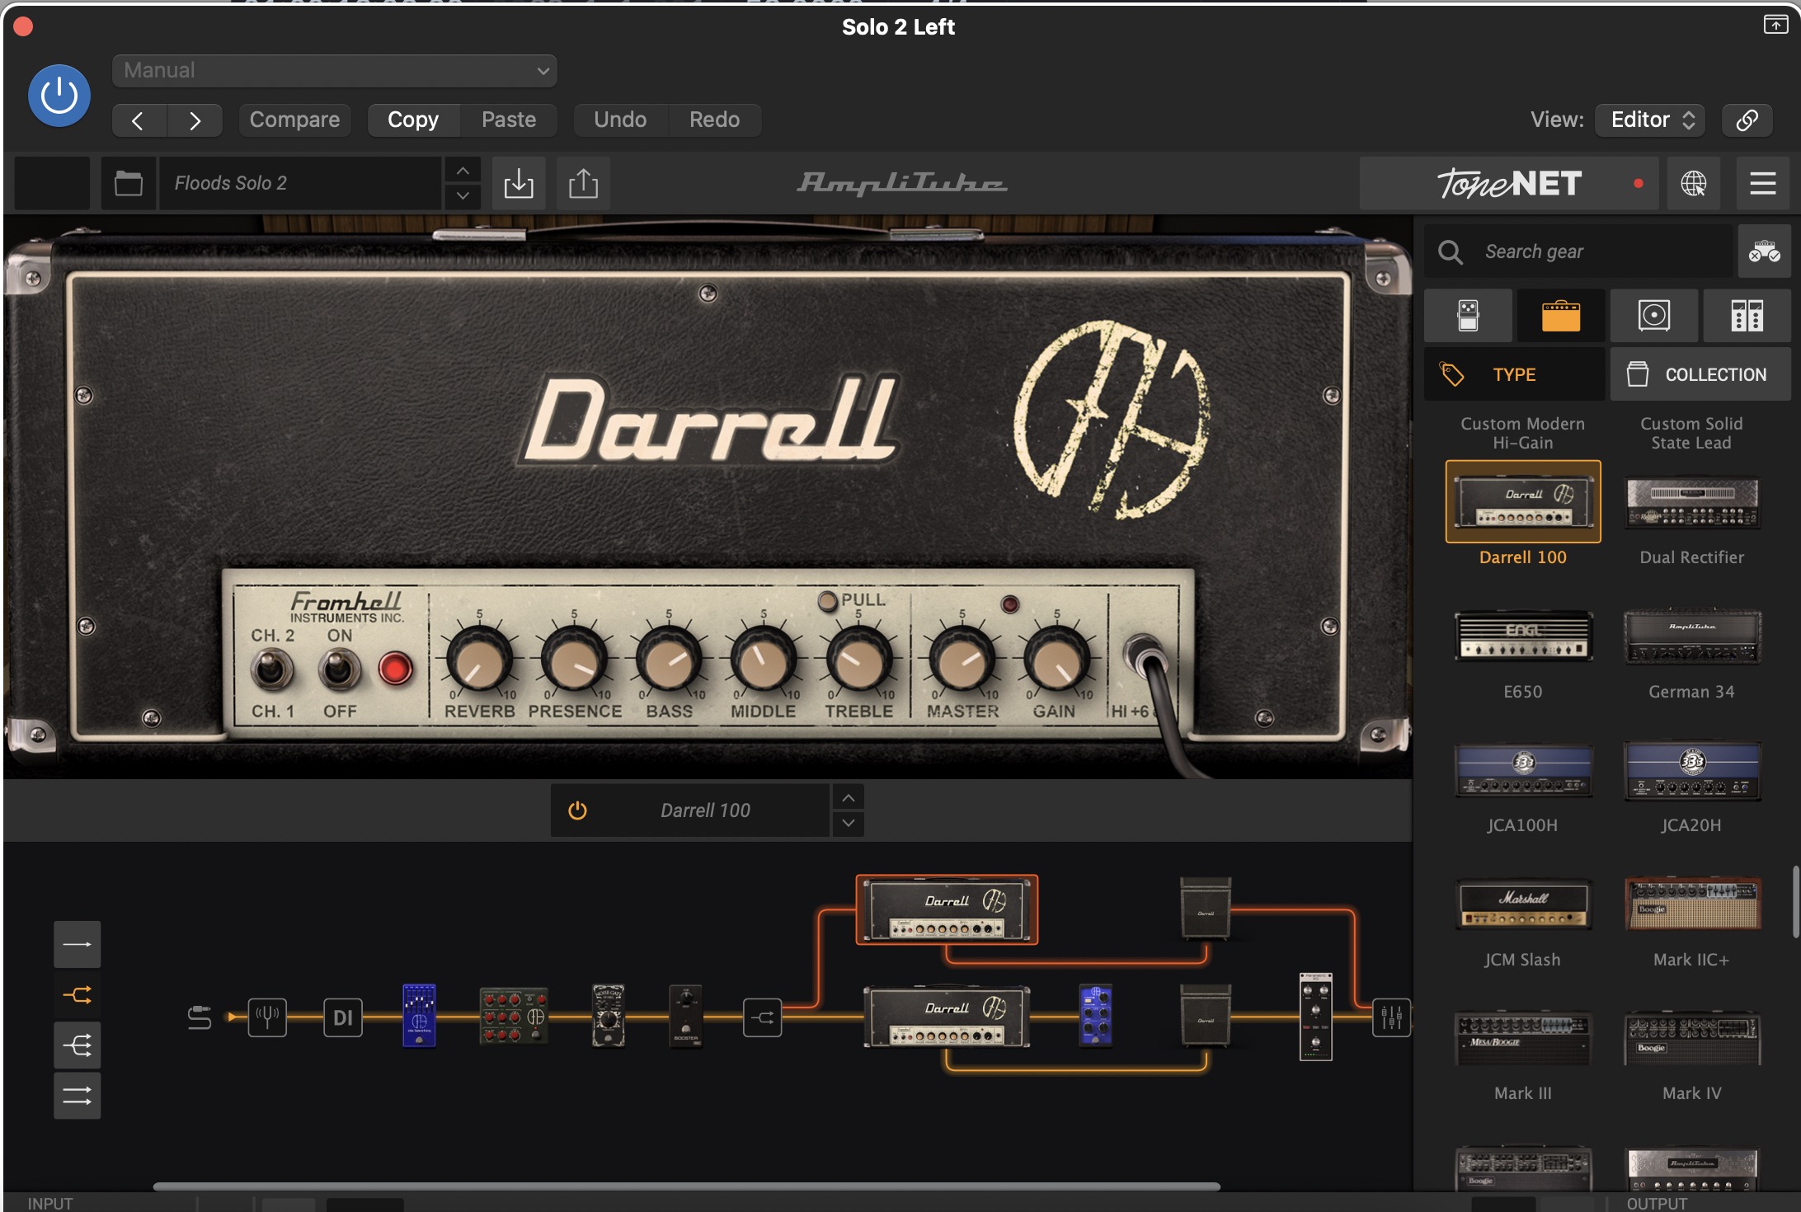Select the Mark III amp thumbnail
Screen dimensions: 1801x1212
[x=1523, y=1039]
